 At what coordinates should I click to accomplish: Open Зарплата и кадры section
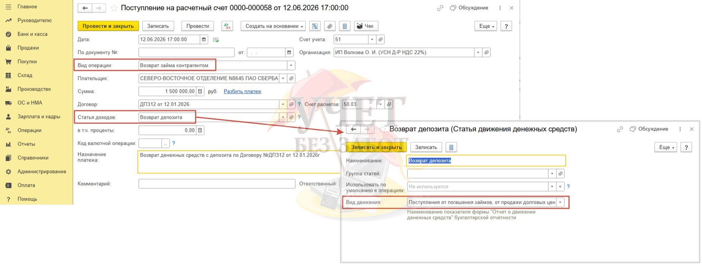[39, 116]
